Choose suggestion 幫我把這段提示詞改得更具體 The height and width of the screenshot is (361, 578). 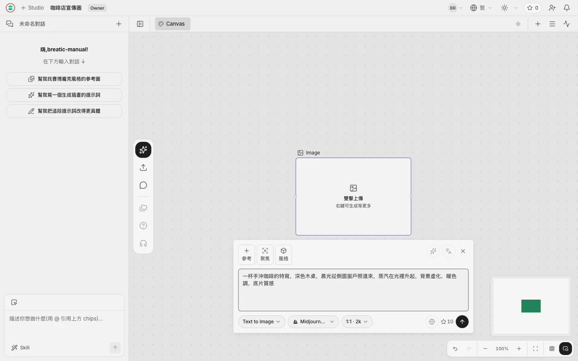click(x=64, y=111)
